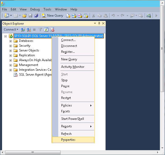Select the SQL Server Agent tree node

point(33,75)
